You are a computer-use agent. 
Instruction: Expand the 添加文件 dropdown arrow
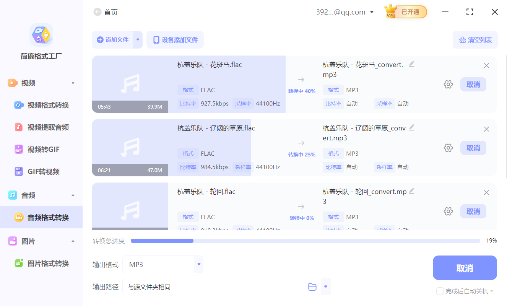pyautogui.click(x=137, y=40)
